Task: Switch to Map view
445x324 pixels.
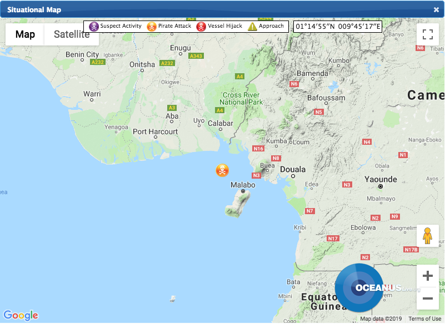Action: tap(25, 34)
